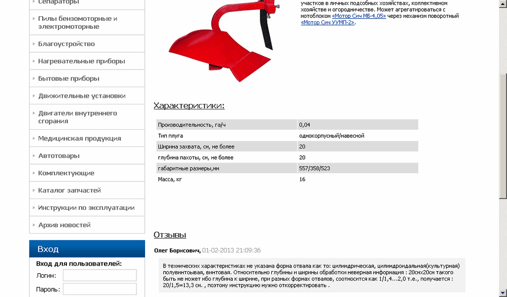Viewport: 507px width, 297px height.
Task: Click the vertical scrollbar thumb
Action: coord(503,135)
